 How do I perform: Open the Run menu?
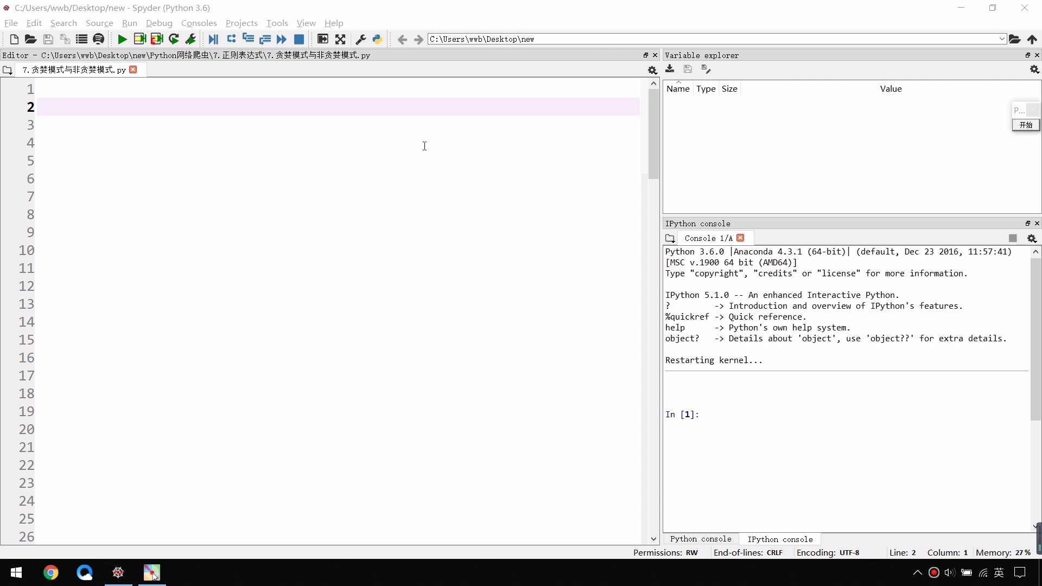pos(129,23)
